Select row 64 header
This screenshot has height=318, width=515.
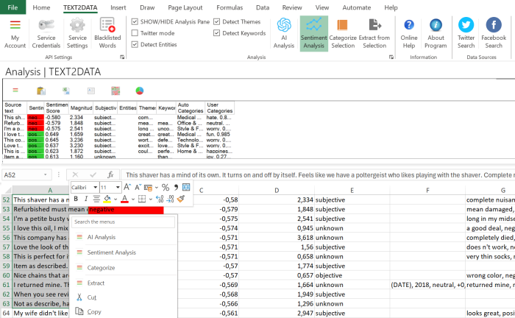[x=6, y=313]
